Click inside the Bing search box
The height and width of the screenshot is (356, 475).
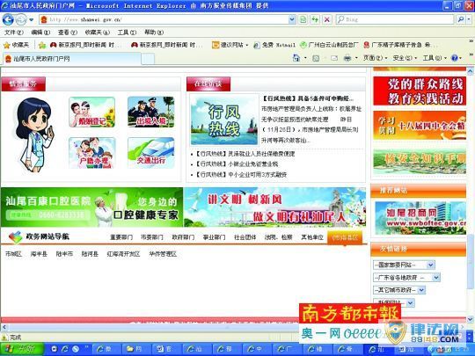pos(395,19)
